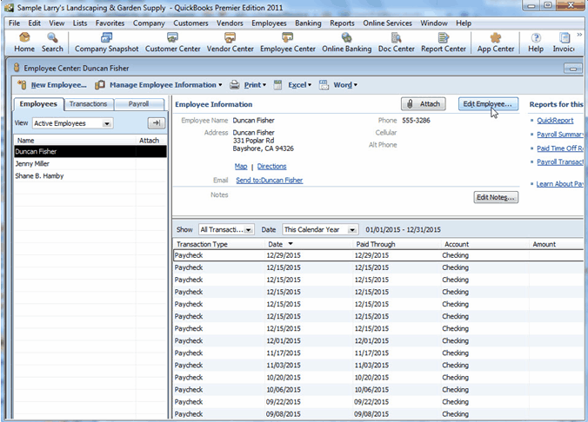
Task: Open the QuickReport link
Action: click(x=555, y=120)
